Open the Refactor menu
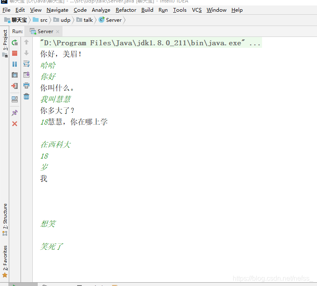The height and width of the screenshot is (286, 317). 126,10
